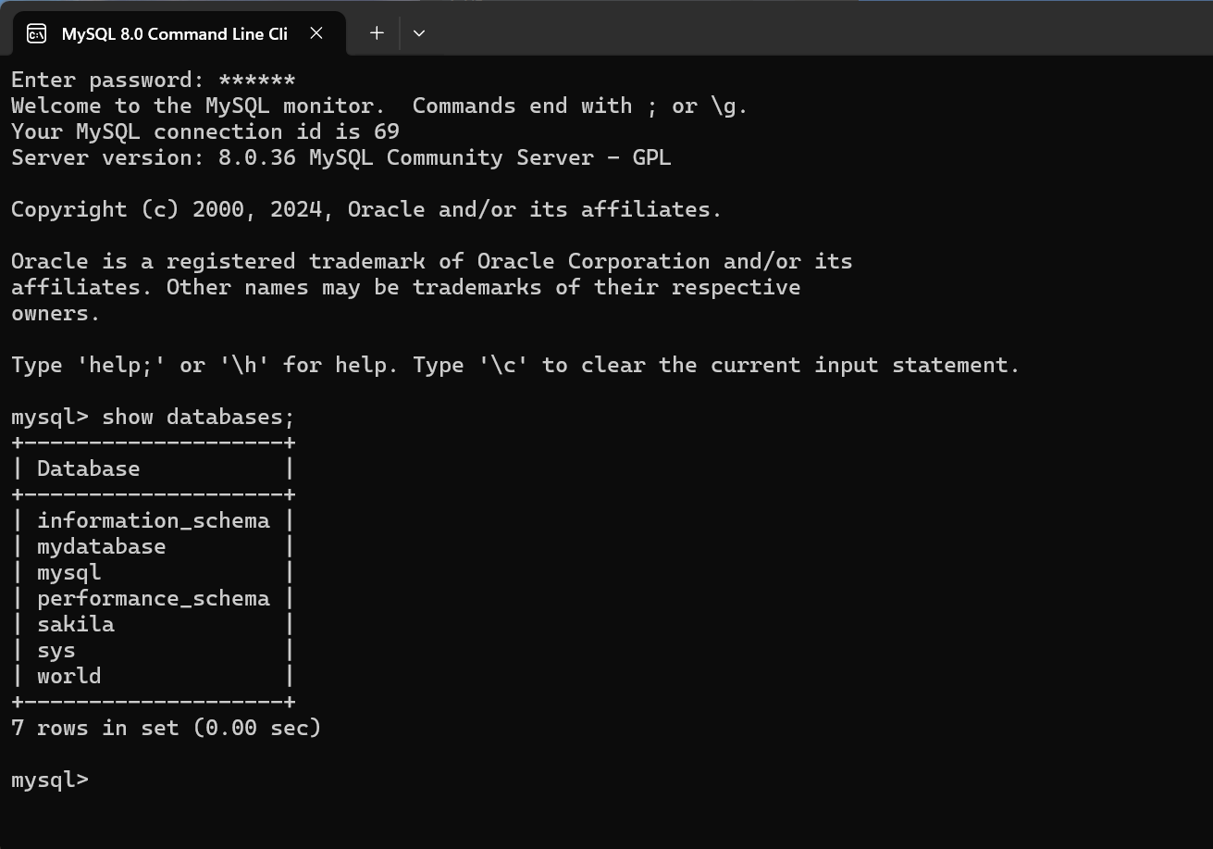Expand the new tab profile dropdown
Screen dimensions: 1213x849
point(419,33)
